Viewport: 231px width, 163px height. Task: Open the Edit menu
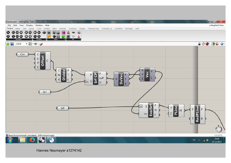tap(15, 25)
